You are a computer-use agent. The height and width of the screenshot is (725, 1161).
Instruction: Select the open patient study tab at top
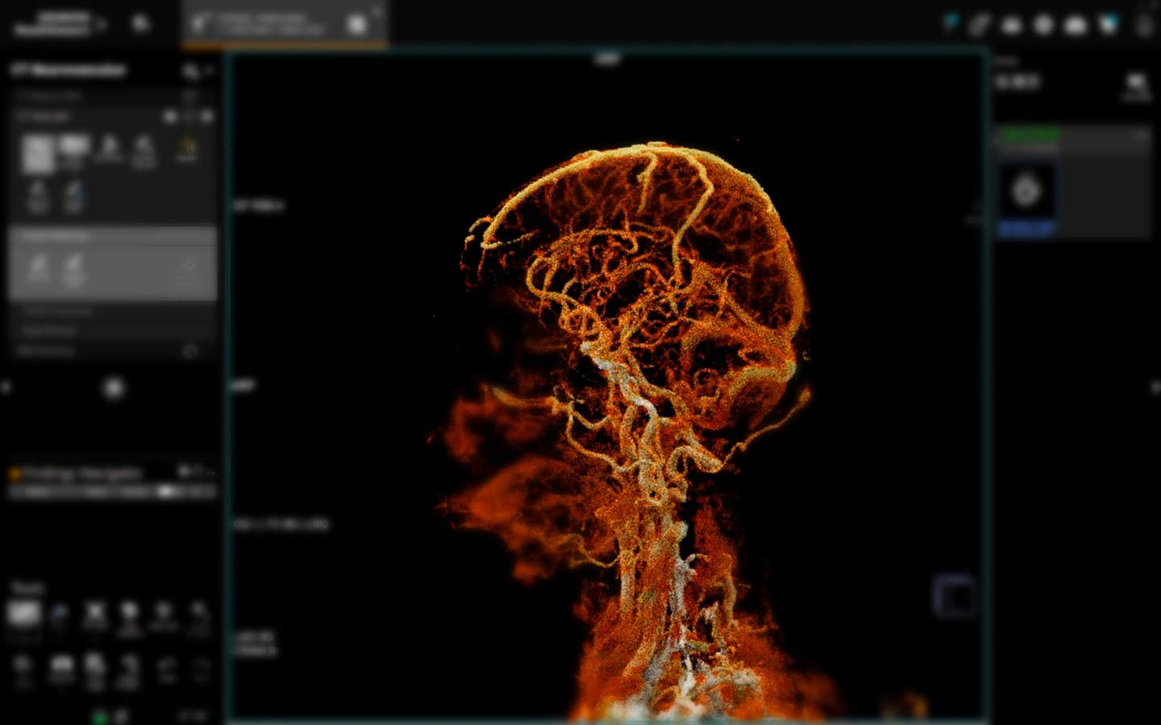[x=284, y=24]
